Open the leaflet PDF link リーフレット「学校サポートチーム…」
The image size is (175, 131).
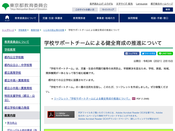92,99
